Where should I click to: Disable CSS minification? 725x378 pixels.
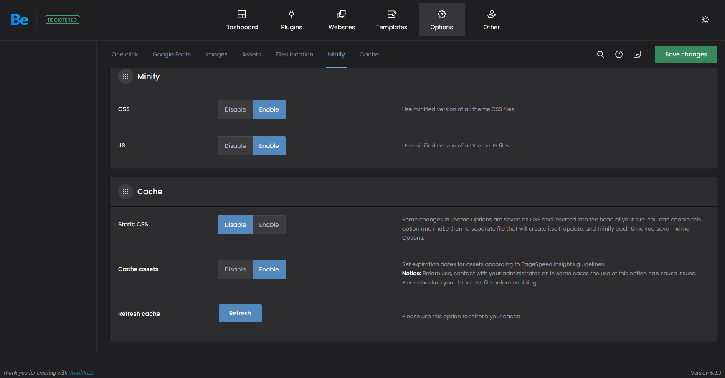click(235, 109)
